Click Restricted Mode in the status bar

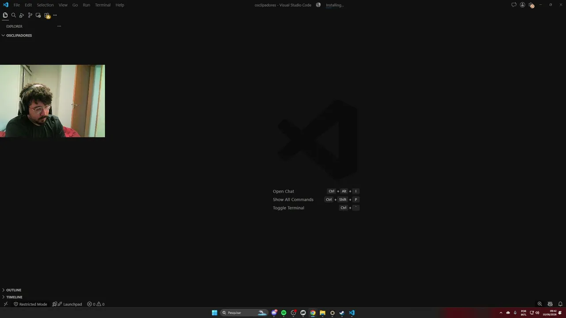(x=30, y=304)
